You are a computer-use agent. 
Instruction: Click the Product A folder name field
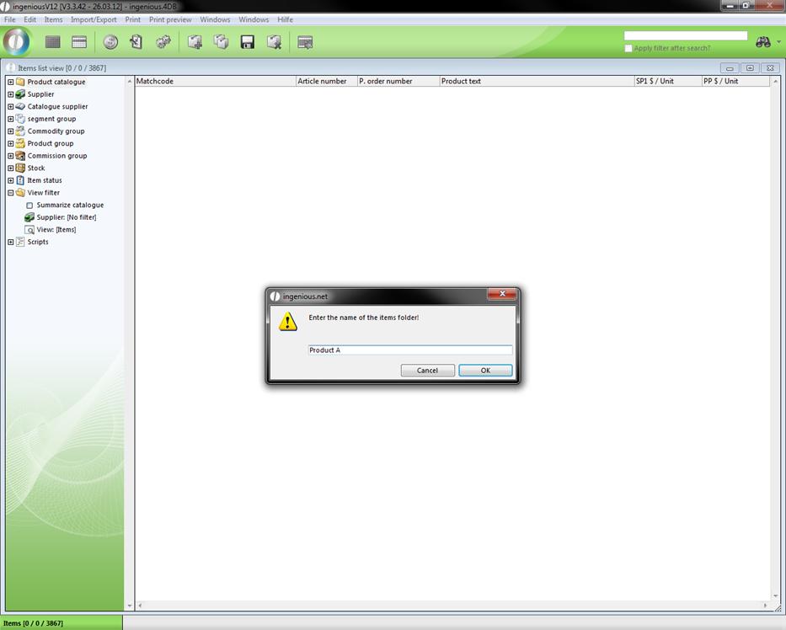click(409, 350)
